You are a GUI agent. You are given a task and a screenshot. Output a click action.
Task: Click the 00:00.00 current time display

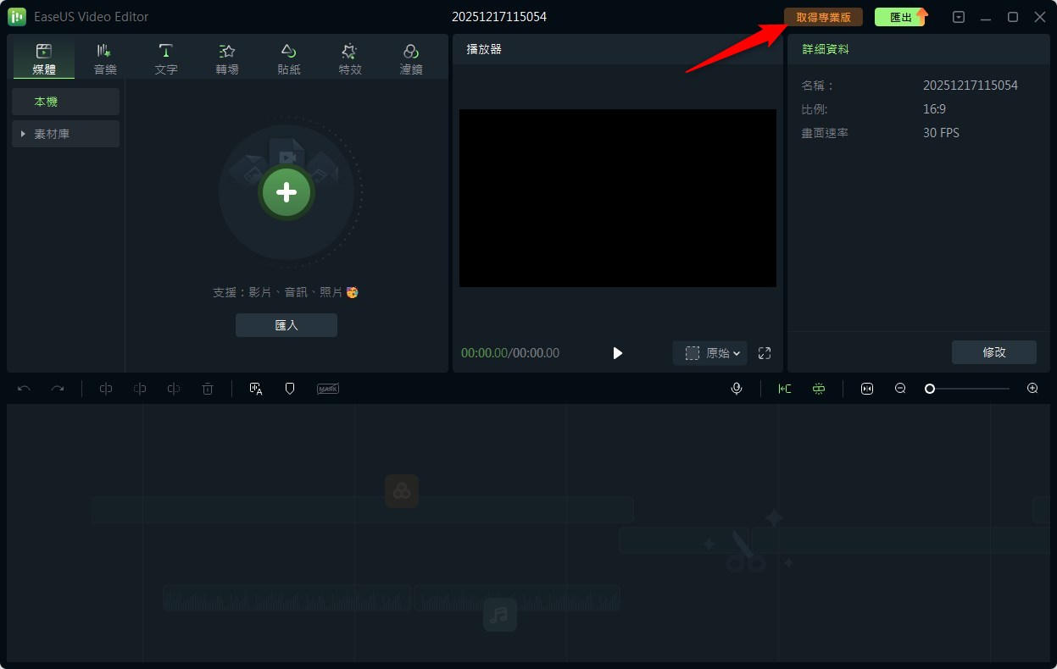pos(484,353)
